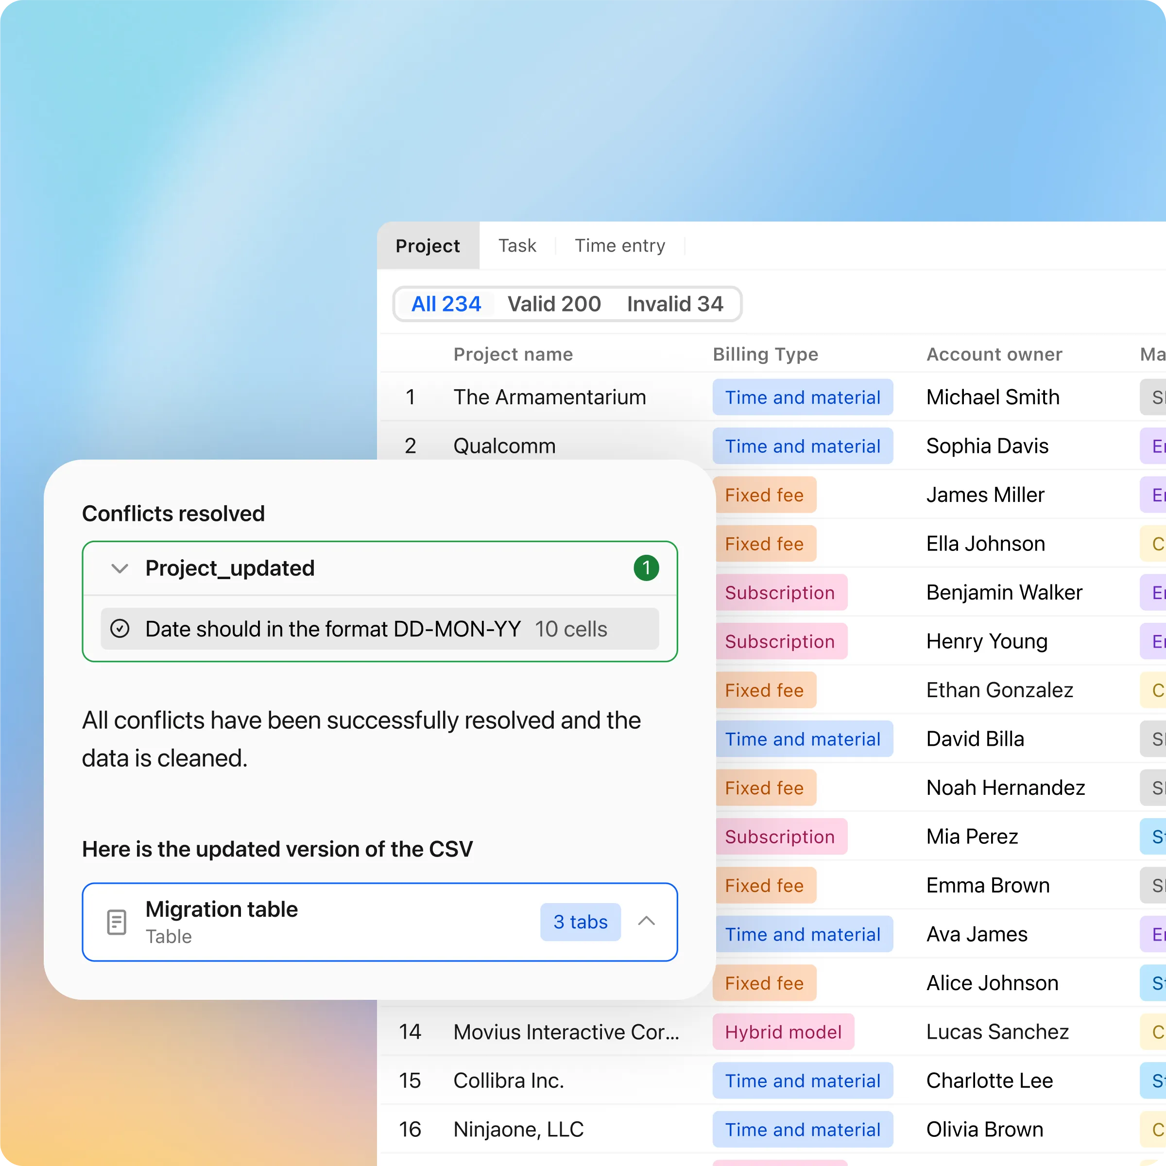Select the Ninjaone, LLC project cell
This screenshot has height=1166, width=1166.
518,1129
